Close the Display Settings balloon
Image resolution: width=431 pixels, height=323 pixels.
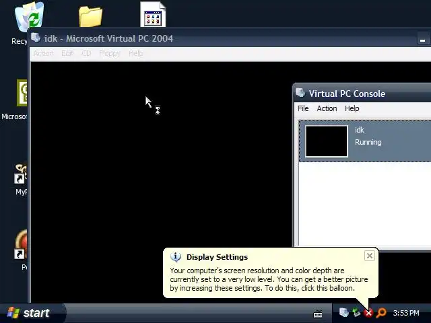(370, 256)
